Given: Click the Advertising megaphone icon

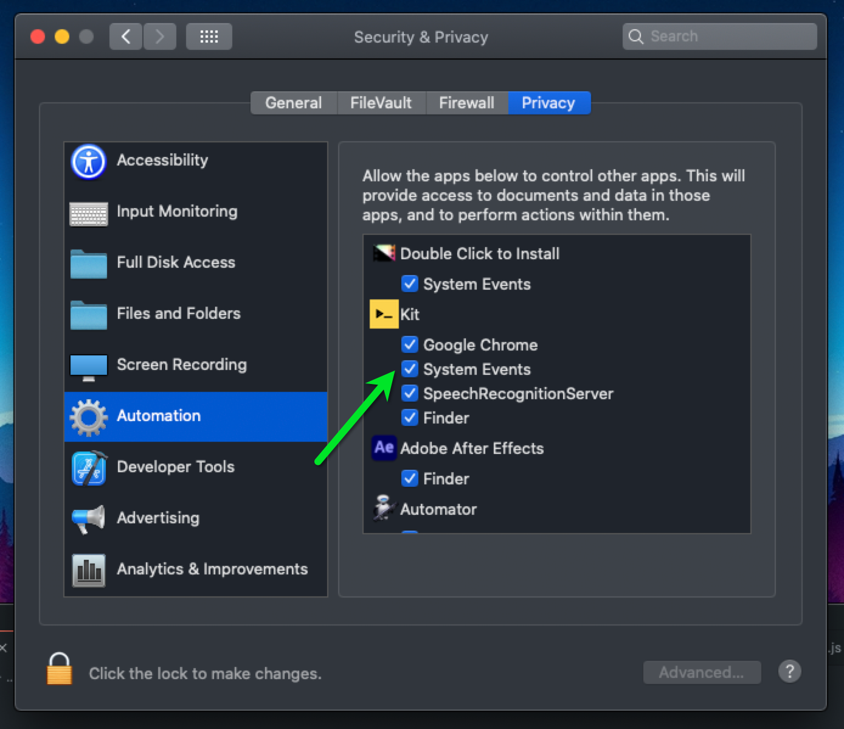Looking at the screenshot, I should (89, 519).
